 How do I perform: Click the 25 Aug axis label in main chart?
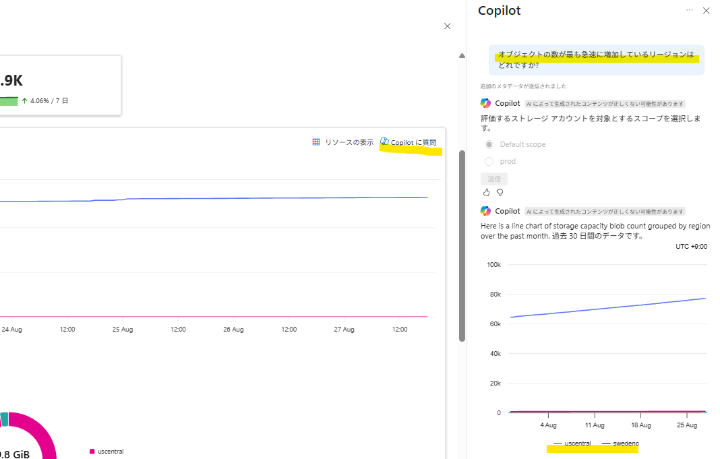[x=123, y=330]
